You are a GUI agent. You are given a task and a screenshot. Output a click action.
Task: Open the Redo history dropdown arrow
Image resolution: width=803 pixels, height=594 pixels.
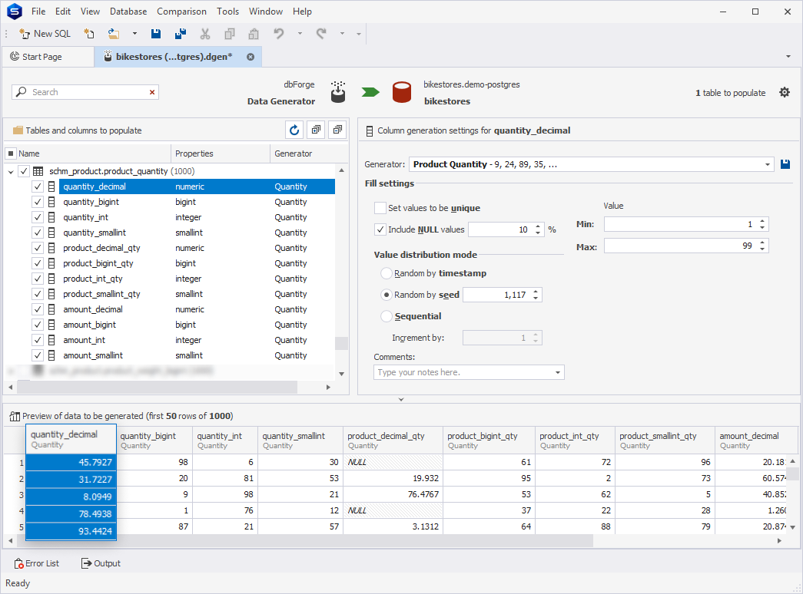pos(342,34)
